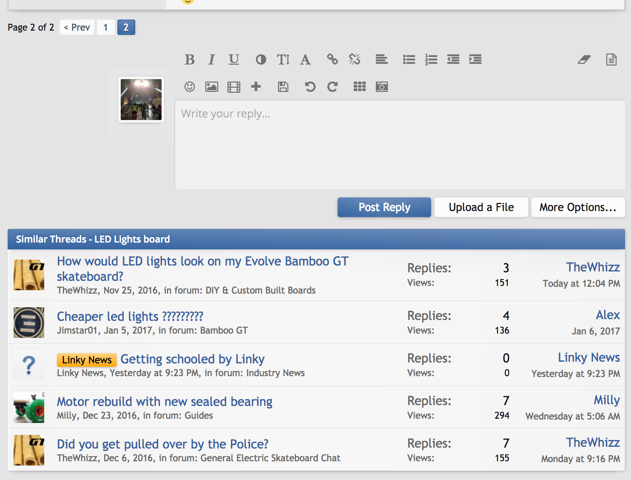Viewport: 631px width, 480px height.
Task: Click the Post Reply button
Action: click(384, 207)
